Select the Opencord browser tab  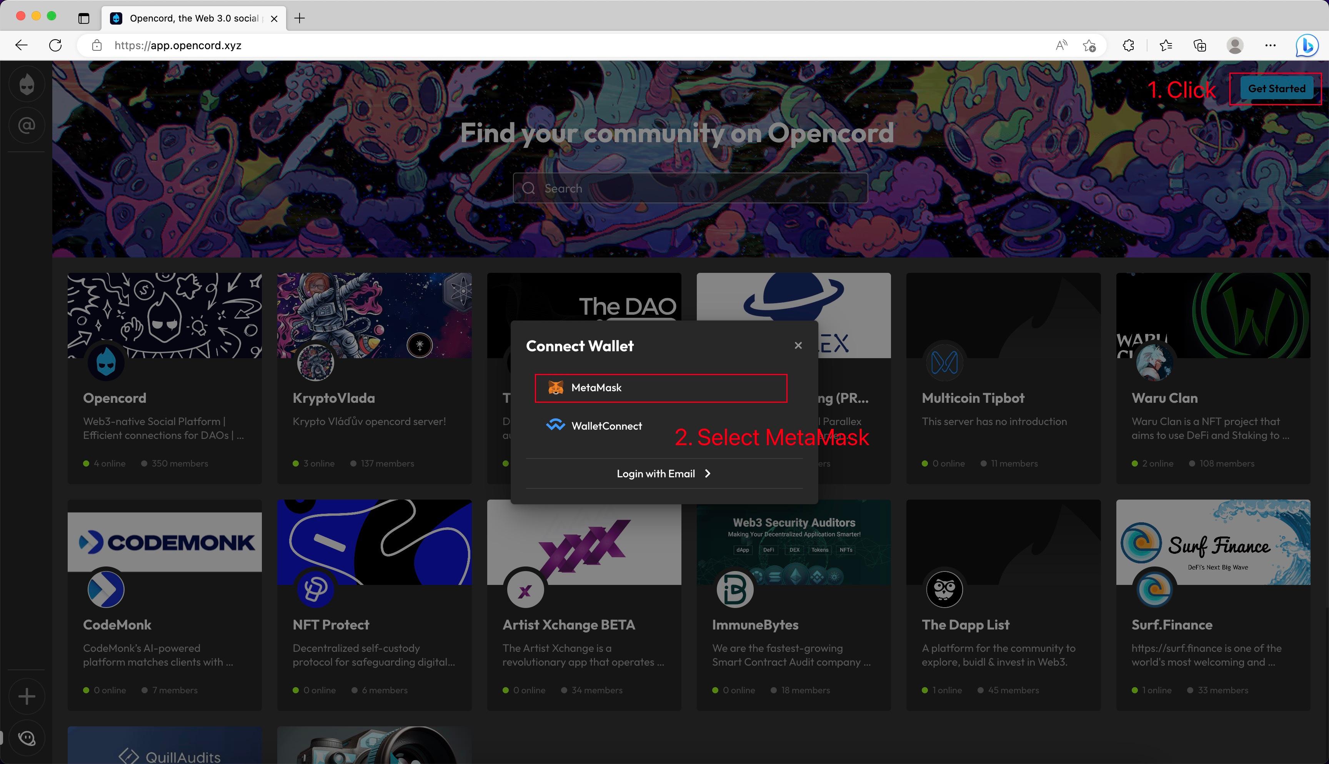[194, 18]
